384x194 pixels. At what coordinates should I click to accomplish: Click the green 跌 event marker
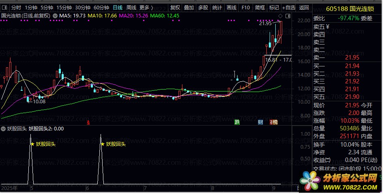point(237,122)
